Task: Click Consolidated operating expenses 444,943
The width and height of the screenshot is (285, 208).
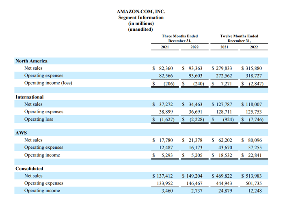Action: tap(224, 183)
